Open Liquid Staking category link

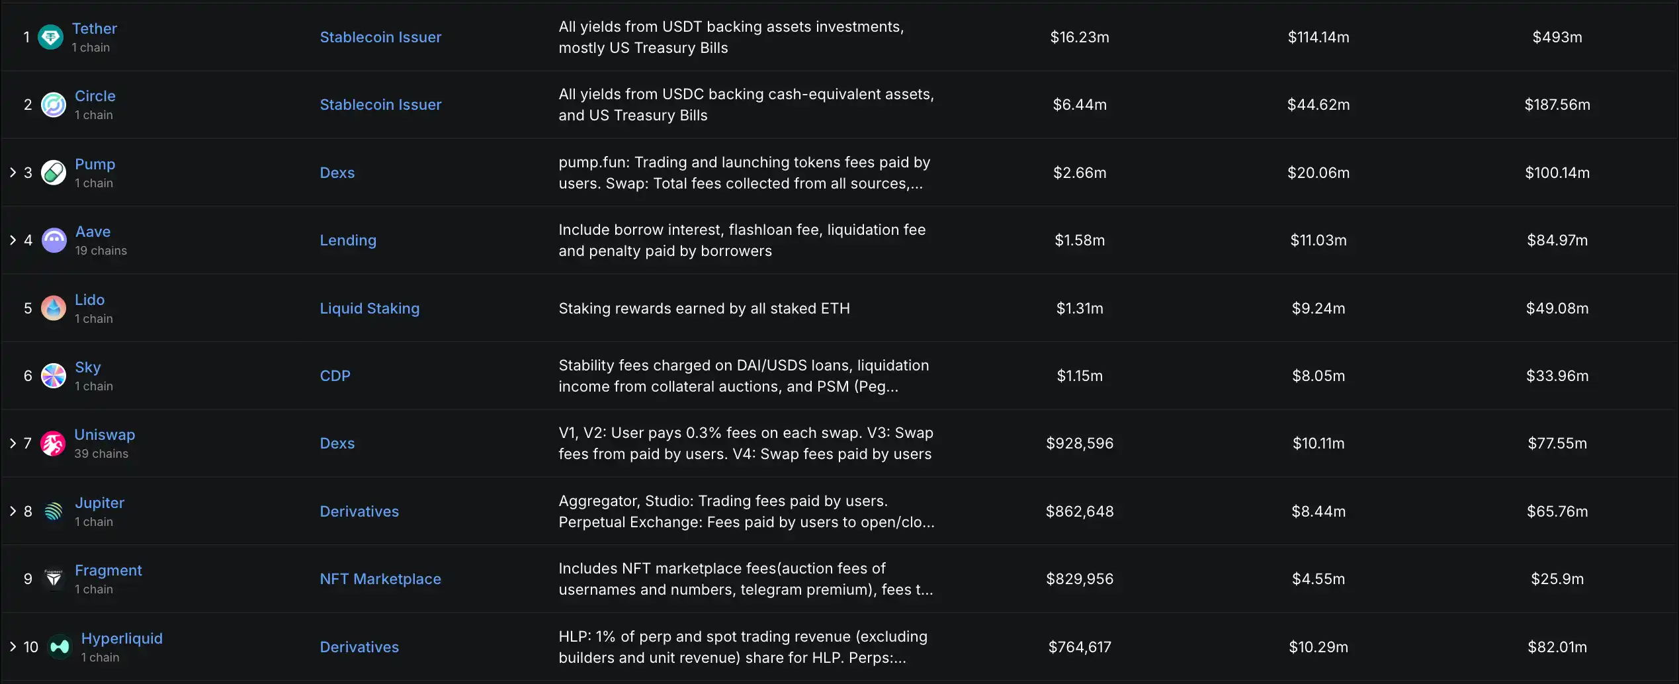click(369, 308)
